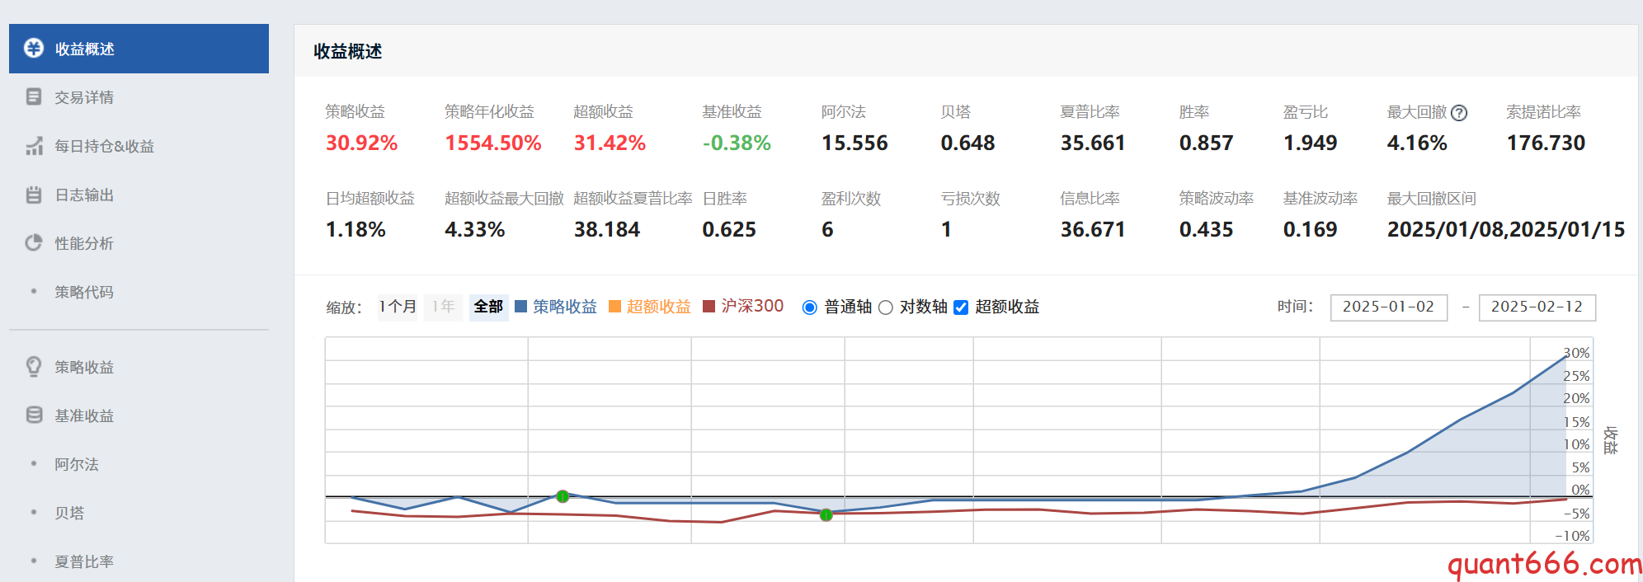The width and height of the screenshot is (1643, 582).
Task: Select the 对数轴 radio button
Action: (x=886, y=307)
